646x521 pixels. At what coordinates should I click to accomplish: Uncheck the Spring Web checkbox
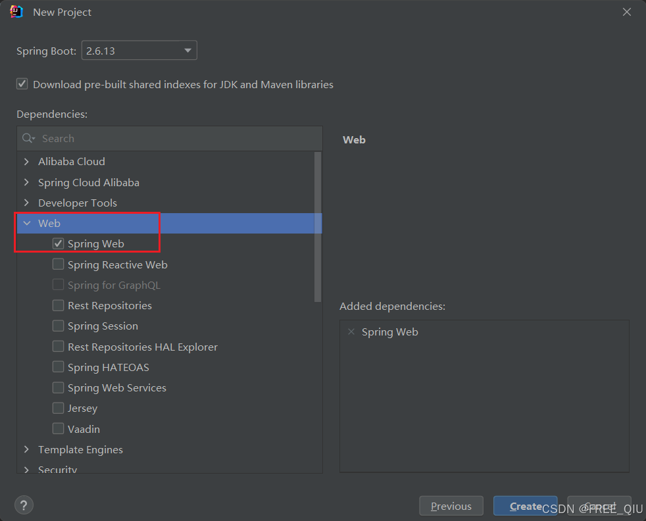click(58, 243)
